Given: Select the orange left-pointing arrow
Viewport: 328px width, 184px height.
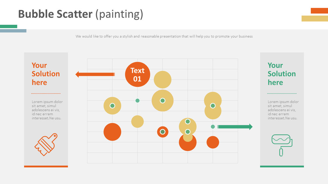Looking at the screenshot, I should (x=95, y=74).
